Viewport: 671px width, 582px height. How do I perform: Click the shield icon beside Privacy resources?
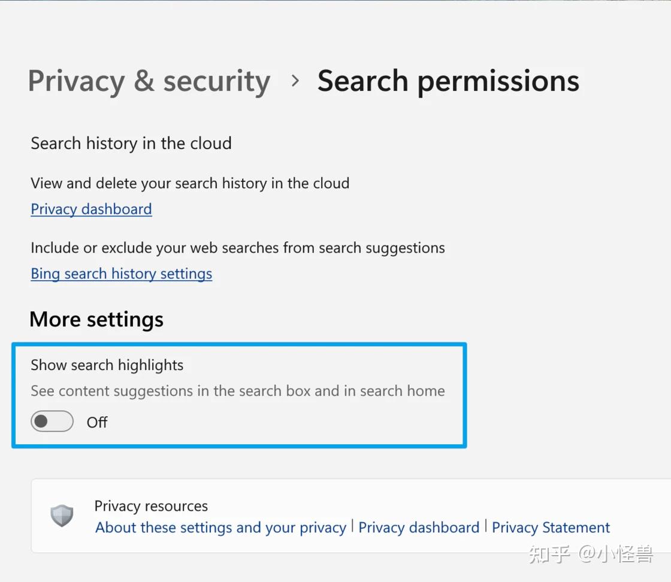click(x=62, y=516)
